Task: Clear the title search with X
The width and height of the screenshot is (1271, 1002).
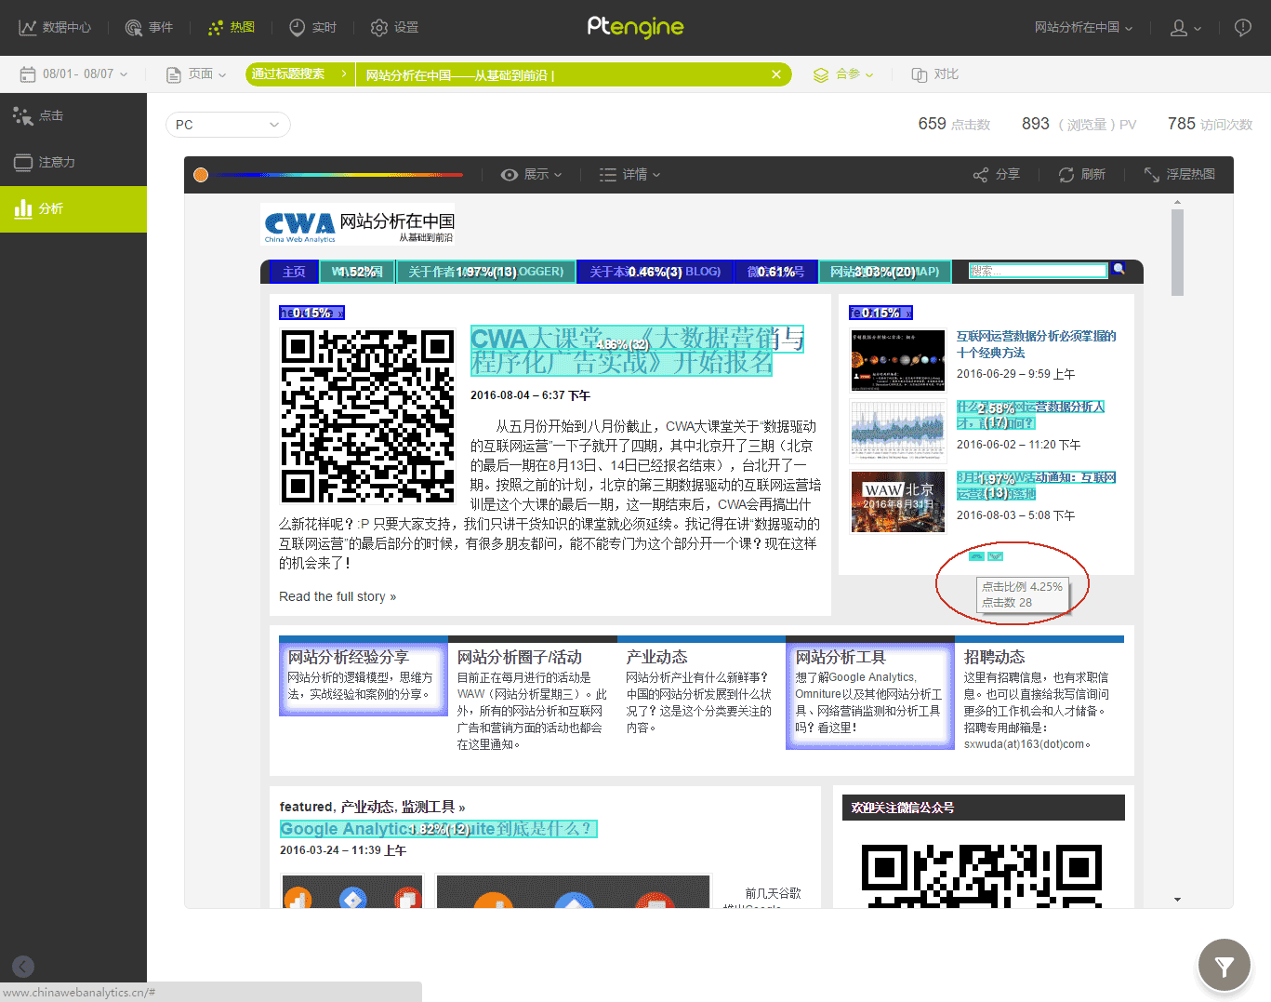Action: point(776,74)
